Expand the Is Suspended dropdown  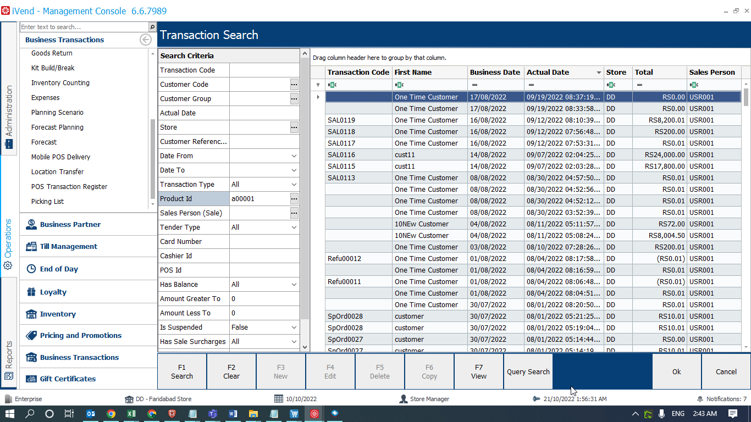[294, 327]
